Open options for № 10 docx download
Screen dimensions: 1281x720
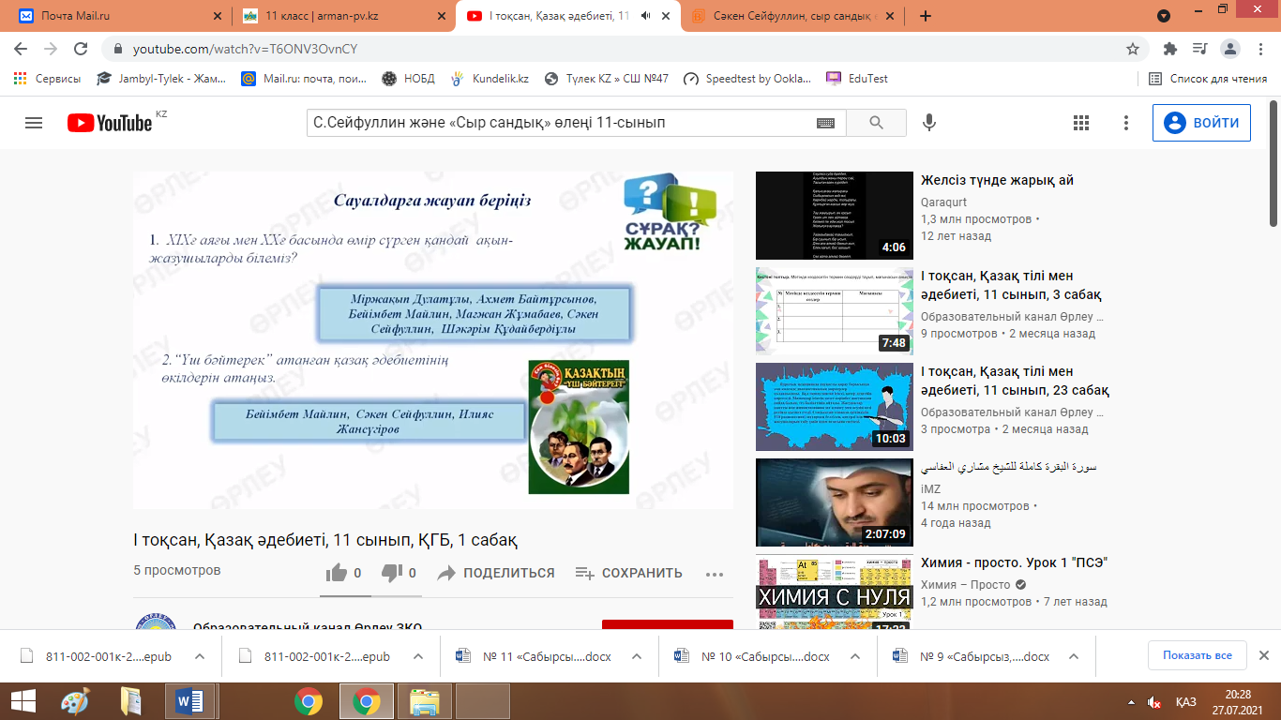[x=855, y=656]
